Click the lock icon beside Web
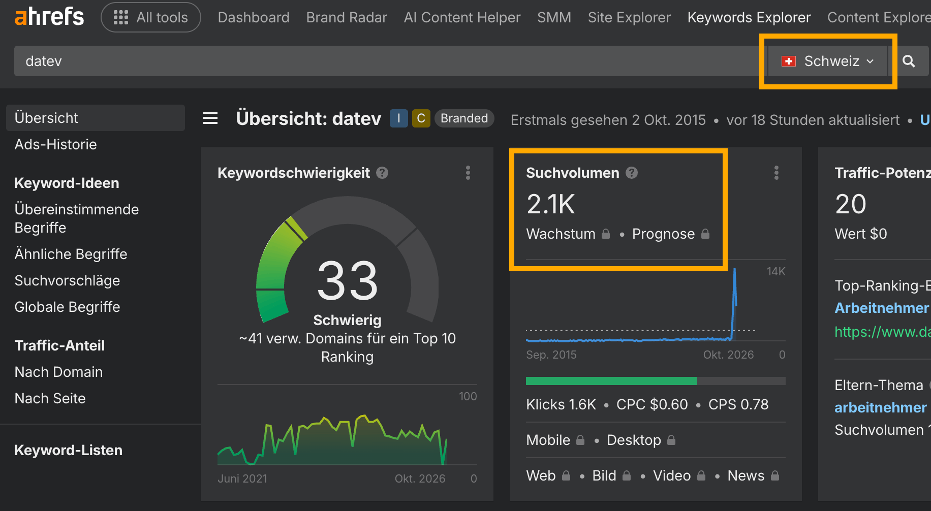 click(x=566, y=475)
